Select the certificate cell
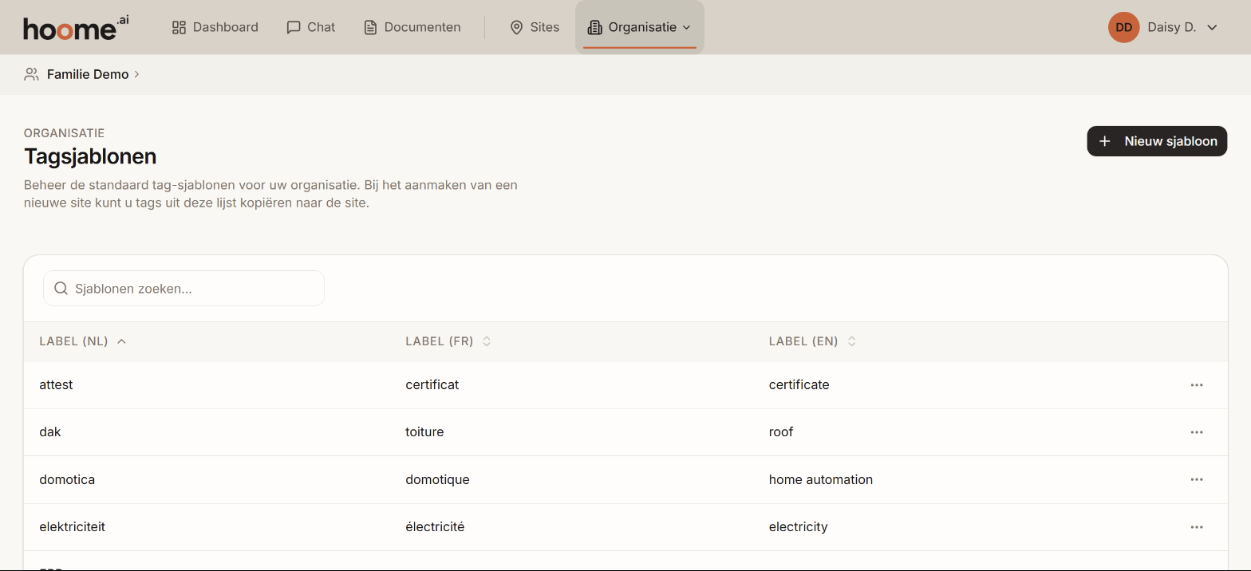 click(x=799, y=384)
